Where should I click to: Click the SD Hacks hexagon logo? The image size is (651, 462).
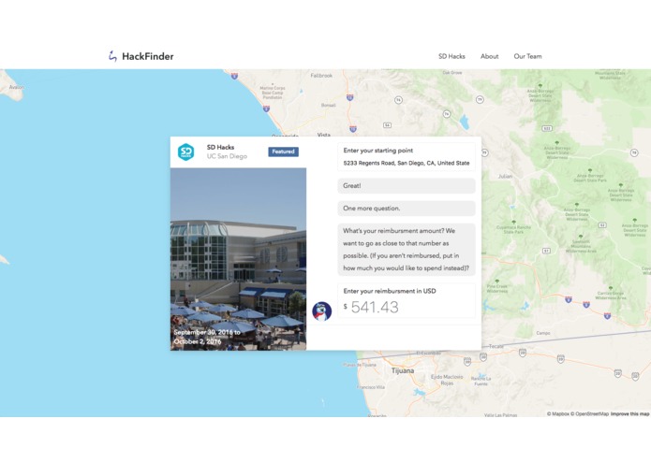click(x=186, y=152)
